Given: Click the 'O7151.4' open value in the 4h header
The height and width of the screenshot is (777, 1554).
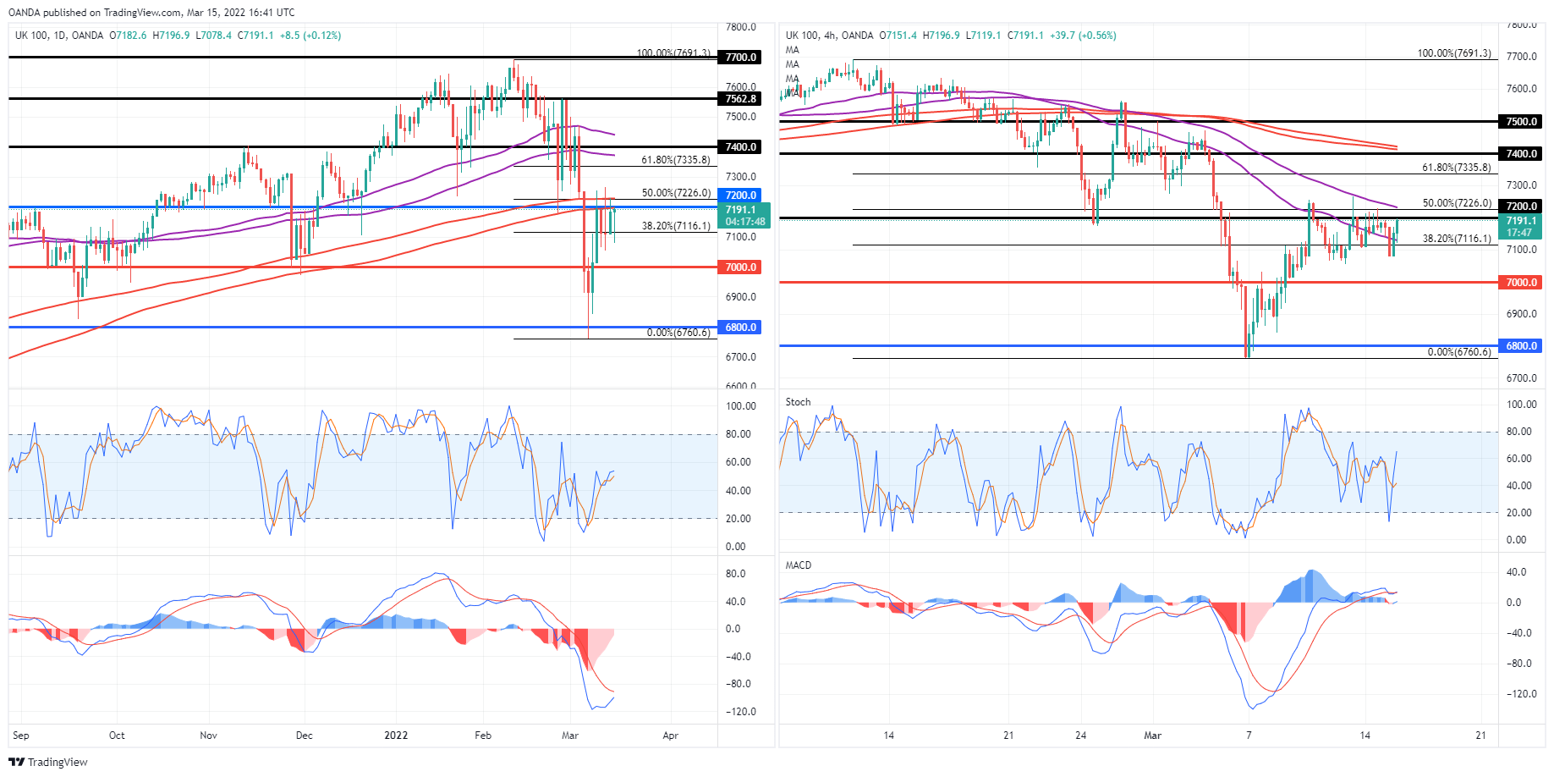Looking at the screenshot, I should click(x=898, y=36).
